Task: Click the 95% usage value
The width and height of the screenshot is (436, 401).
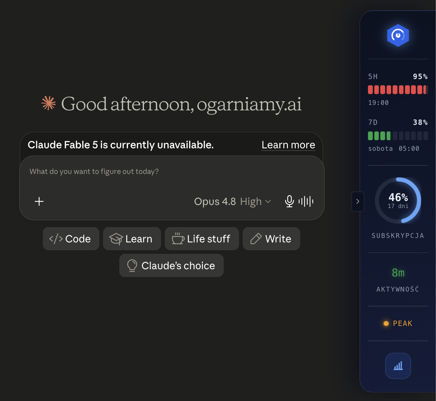Action: pos(420,77)
